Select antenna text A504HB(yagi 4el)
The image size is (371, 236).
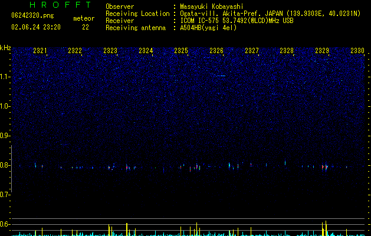[x=208, y=28]
